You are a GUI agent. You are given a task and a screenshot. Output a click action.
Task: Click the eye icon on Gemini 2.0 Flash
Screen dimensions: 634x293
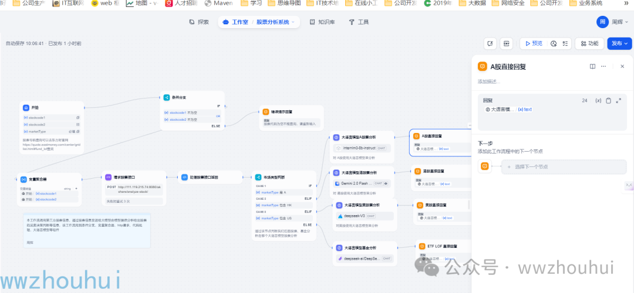pyautogui.click(x=386, y=183)
